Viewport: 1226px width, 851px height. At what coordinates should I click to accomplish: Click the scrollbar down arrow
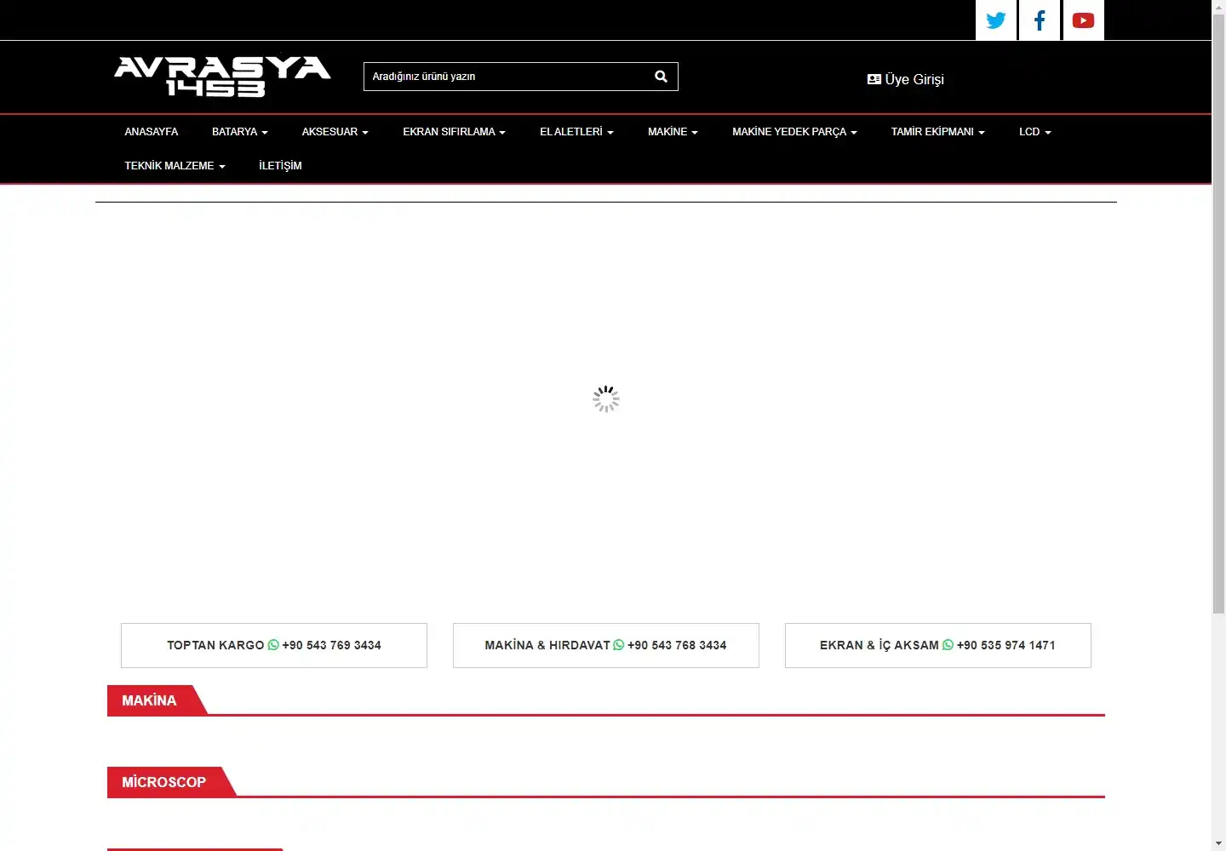(1218, 843)
